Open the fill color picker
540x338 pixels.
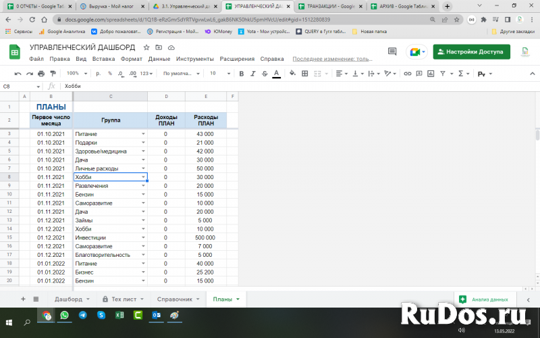292,73
